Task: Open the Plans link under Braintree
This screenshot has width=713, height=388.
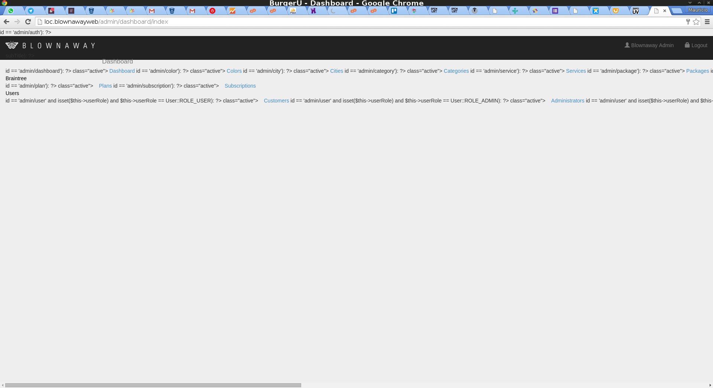Action: pos(105,86)
